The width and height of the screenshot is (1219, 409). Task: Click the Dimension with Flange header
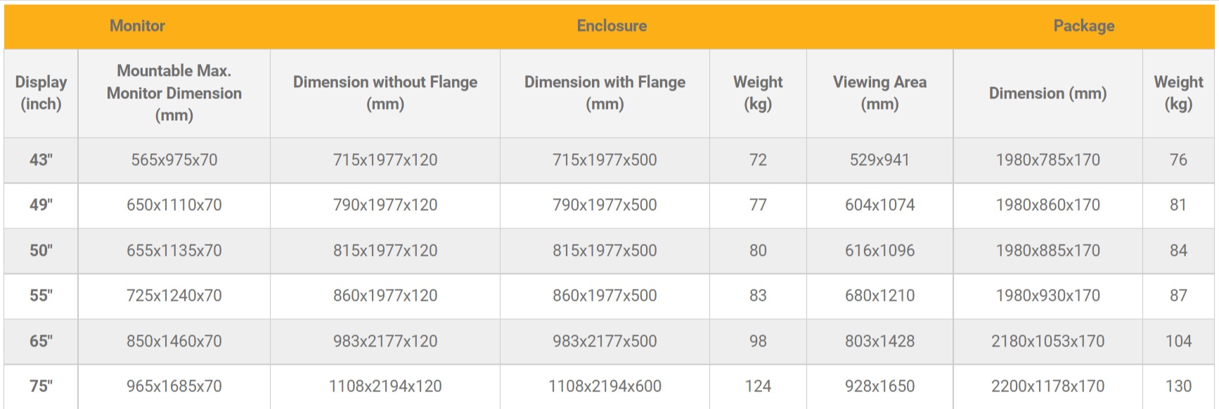click(x=605, y=93)
